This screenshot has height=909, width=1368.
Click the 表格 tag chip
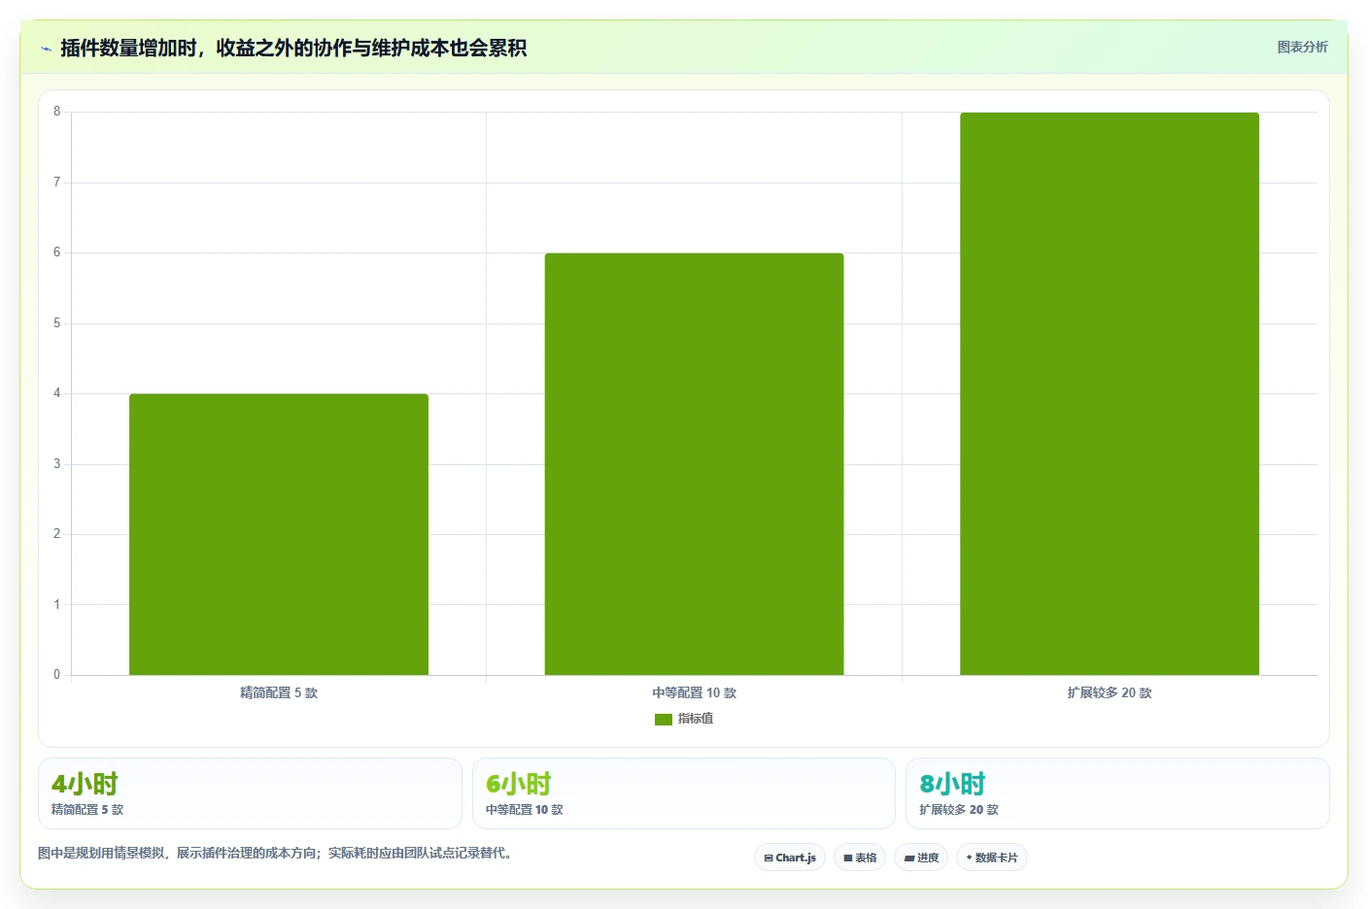(x=860, y=858)
